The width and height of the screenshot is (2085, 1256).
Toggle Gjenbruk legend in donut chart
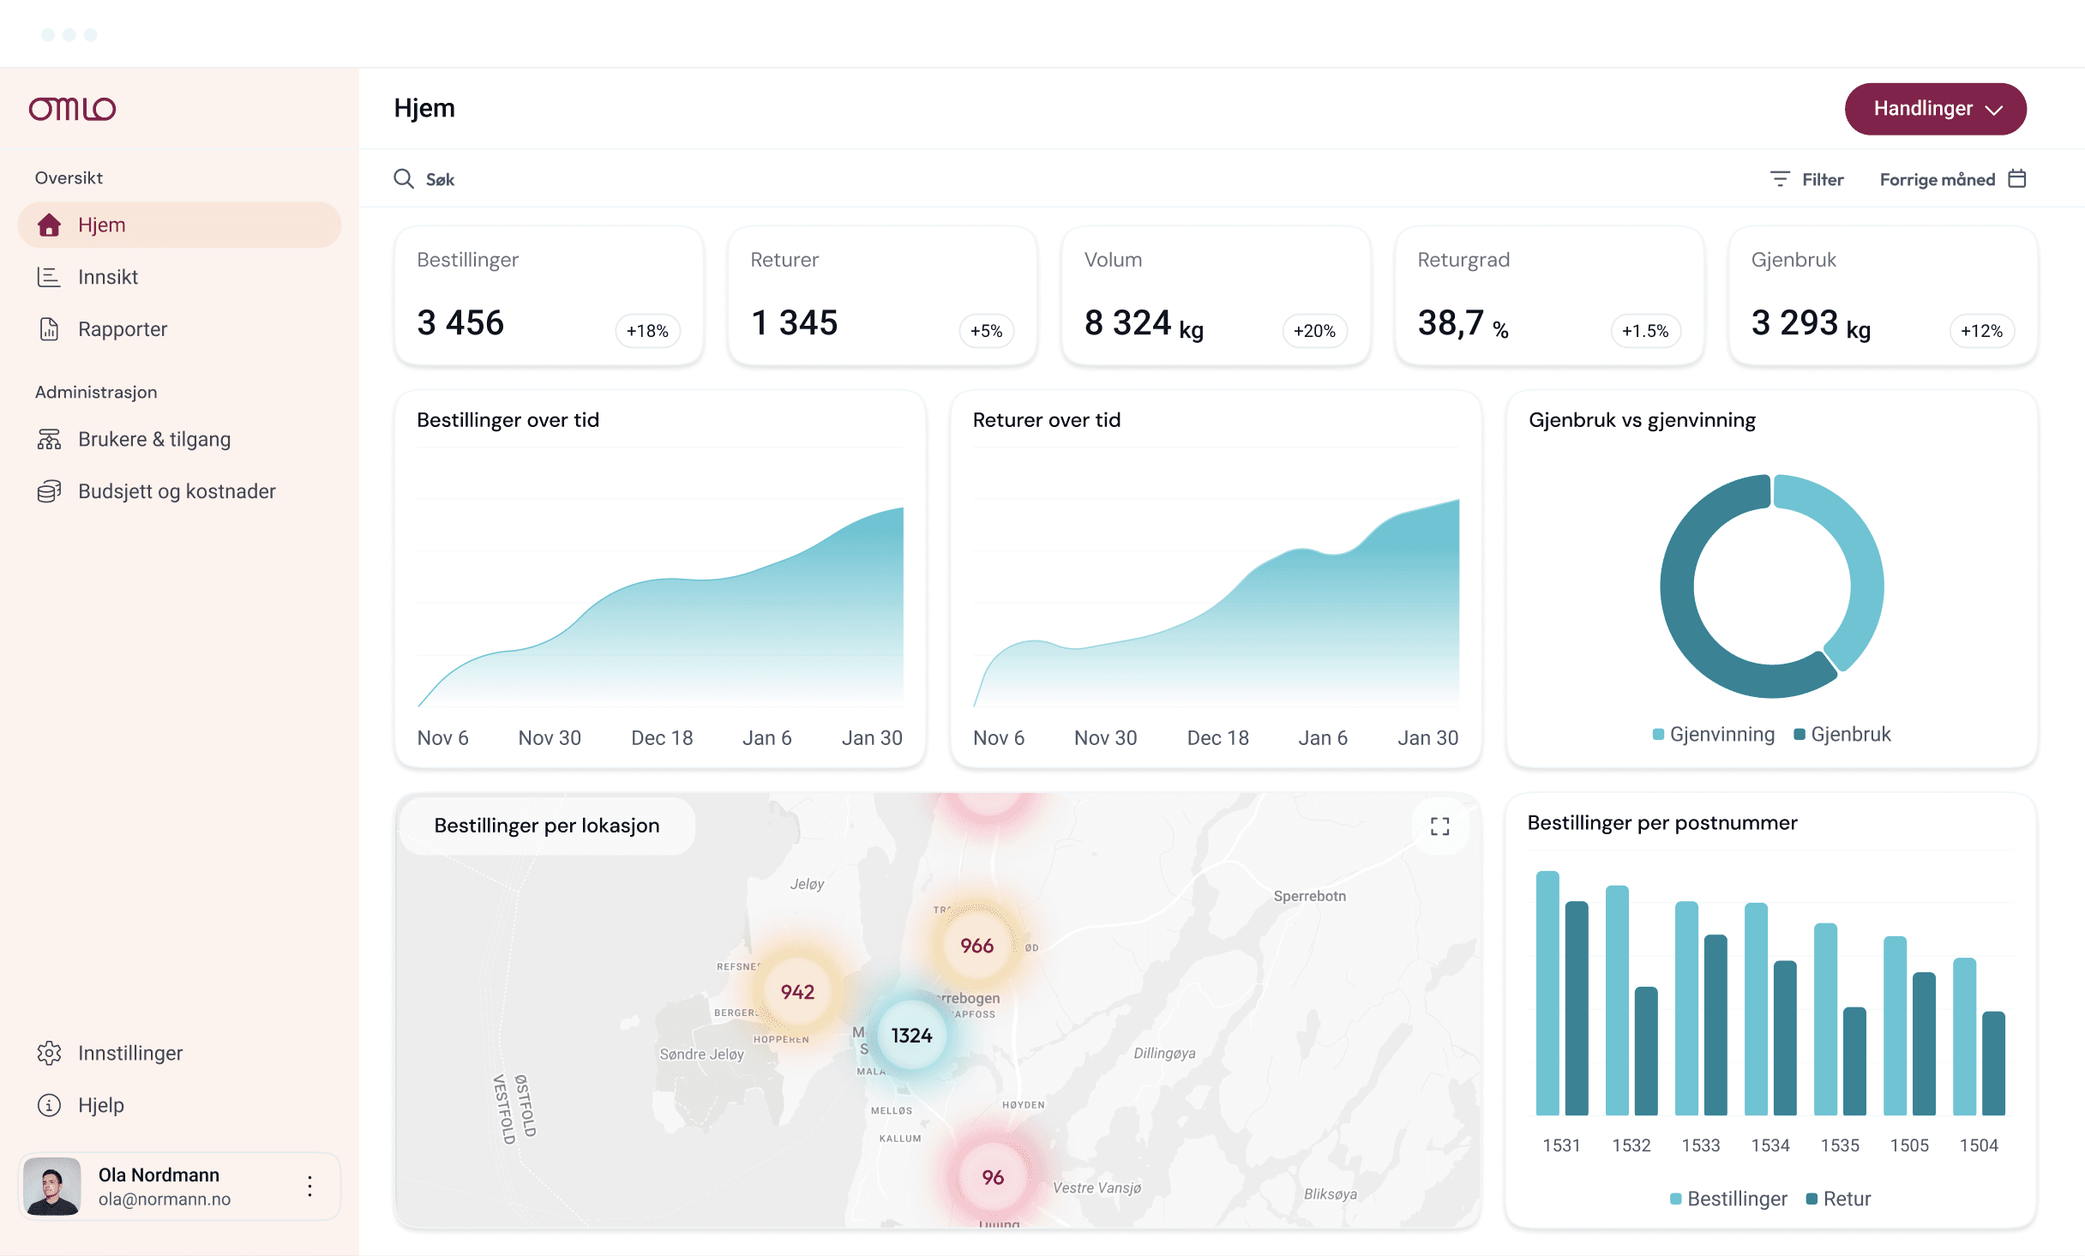pyautogui.click(x=1842, y=734)
